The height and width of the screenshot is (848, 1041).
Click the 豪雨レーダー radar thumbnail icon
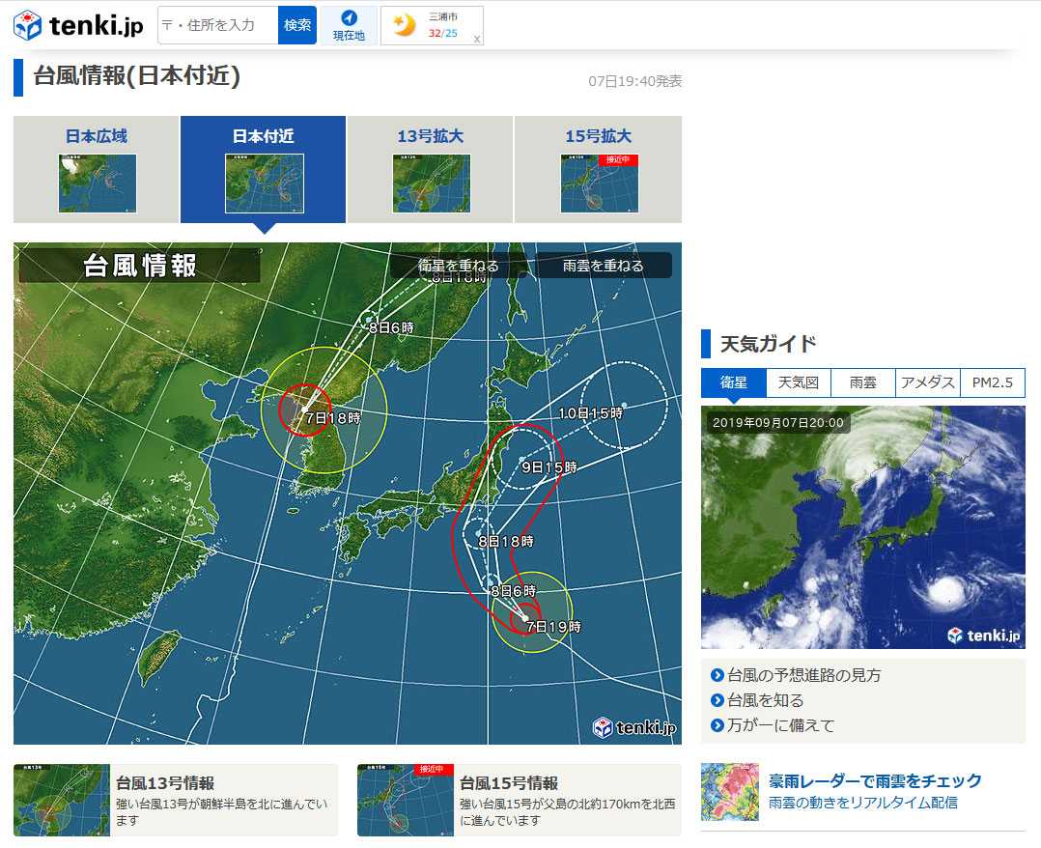coord(730,791)
